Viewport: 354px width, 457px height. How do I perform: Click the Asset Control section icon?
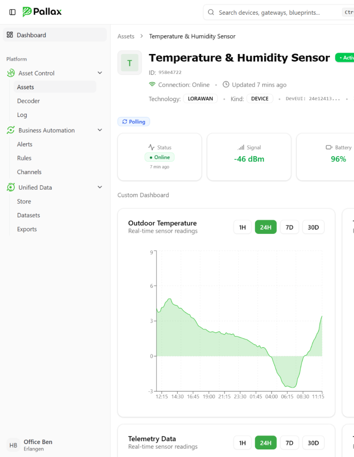pos(11,73)
